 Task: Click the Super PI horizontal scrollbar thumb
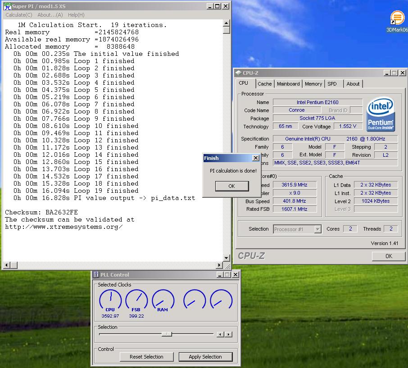(14, 265)
